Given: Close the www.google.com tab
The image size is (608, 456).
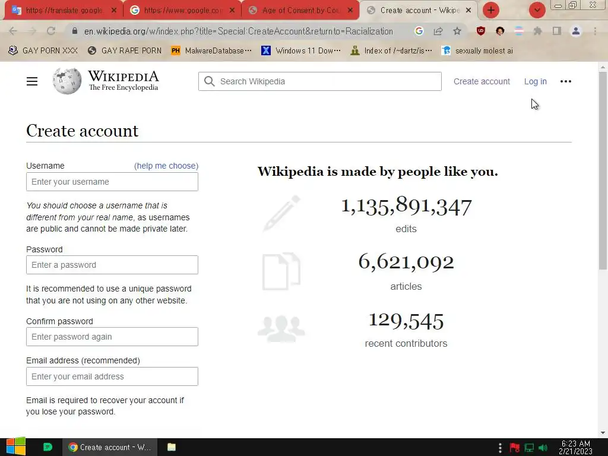Looking at the screenshot, I should [x=232, y=10].
